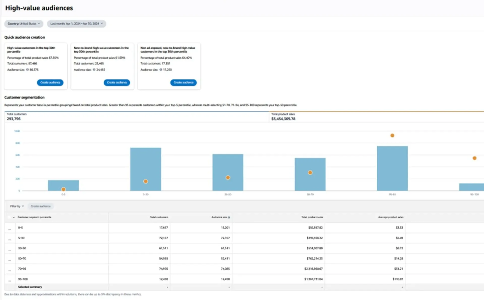Open the Last month date range dropdown
The height and width of the screenshot is (303, 484).
pyautogui.click(x=77, y=24)
